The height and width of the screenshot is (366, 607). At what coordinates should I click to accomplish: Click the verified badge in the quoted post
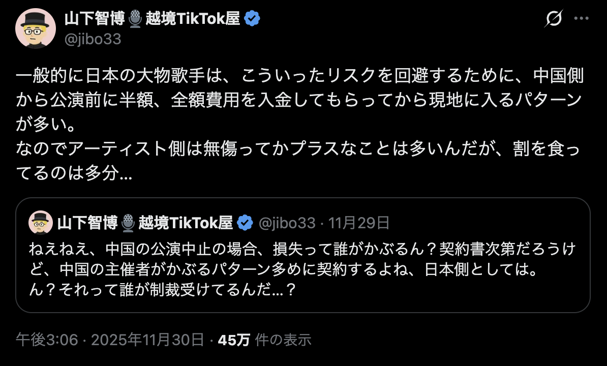point(246,223)
